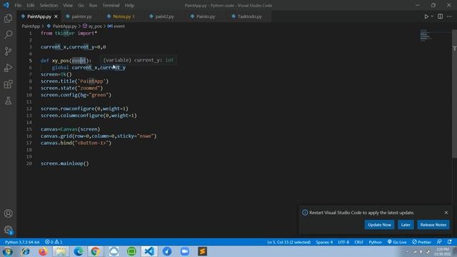Click the Later button in the notification
The image size is (457, 257).
[406, 225]
